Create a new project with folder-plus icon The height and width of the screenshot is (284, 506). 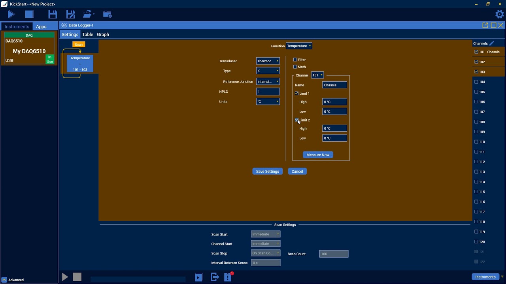[x=107, y=15]
